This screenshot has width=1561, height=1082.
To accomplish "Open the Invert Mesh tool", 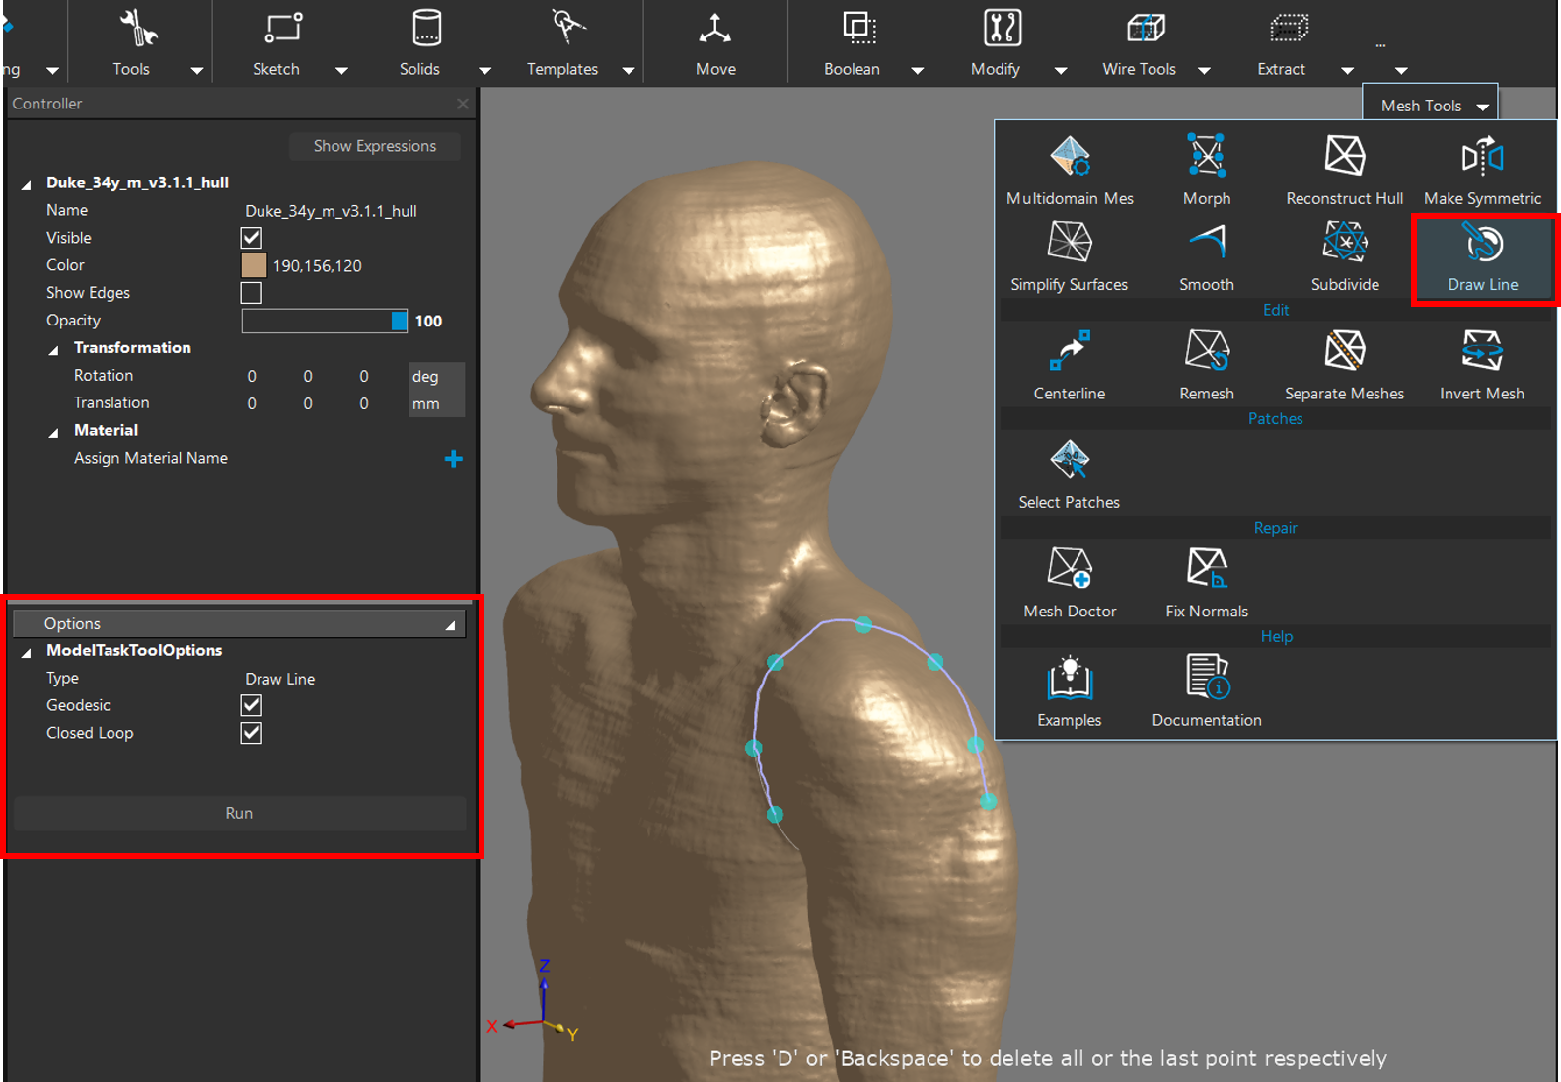I will coord(1481,365).
